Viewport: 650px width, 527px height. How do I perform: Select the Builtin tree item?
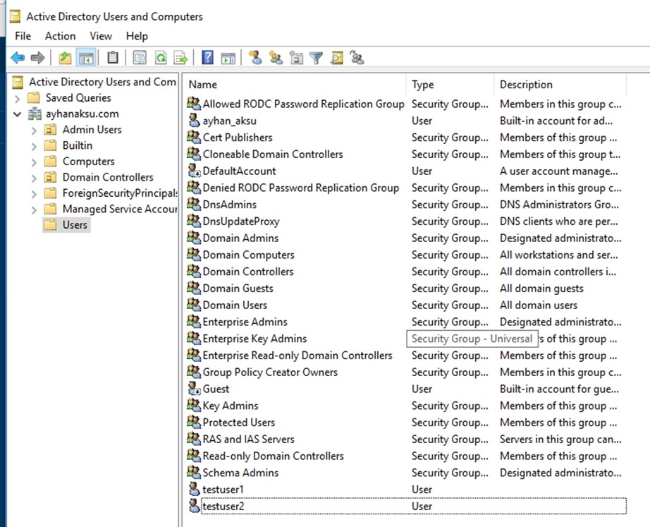77,145
